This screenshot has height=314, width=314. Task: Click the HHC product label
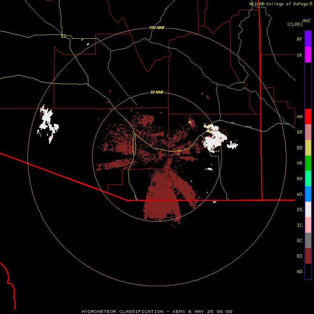pos(306,21)
